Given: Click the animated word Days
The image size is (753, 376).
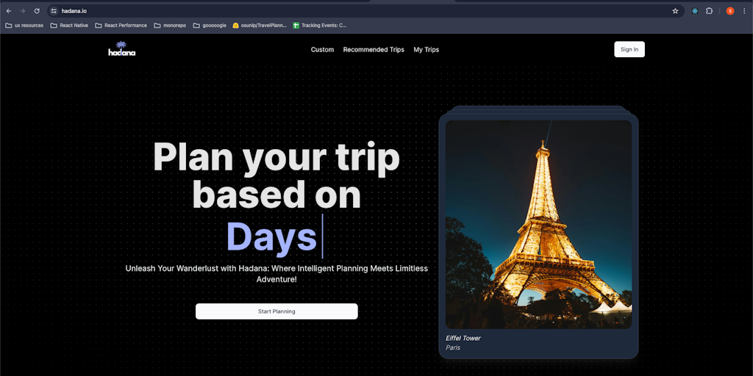Looking at the screenshot, I should [271, 236].
